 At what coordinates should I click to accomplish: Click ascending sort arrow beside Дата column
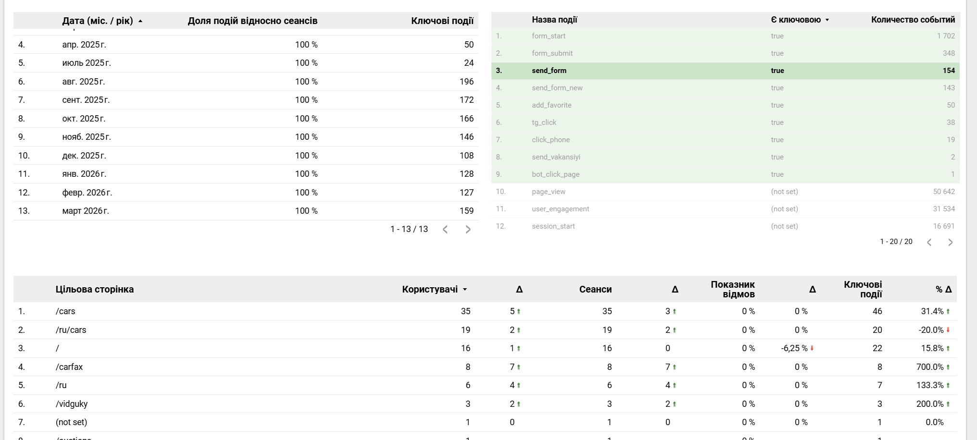[x=140, y=21]
